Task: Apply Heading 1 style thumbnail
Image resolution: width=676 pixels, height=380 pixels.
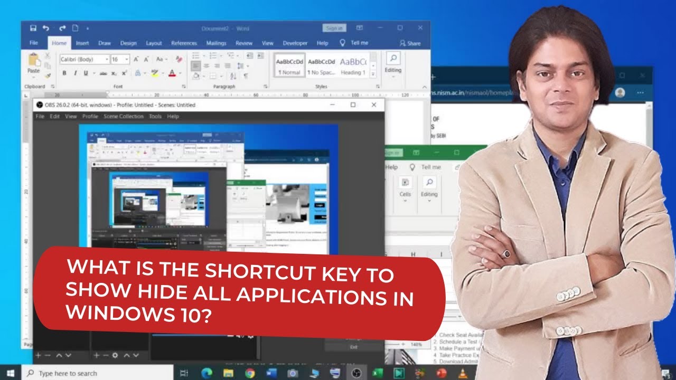Action: pyautogui.click(x=353, y=65)
